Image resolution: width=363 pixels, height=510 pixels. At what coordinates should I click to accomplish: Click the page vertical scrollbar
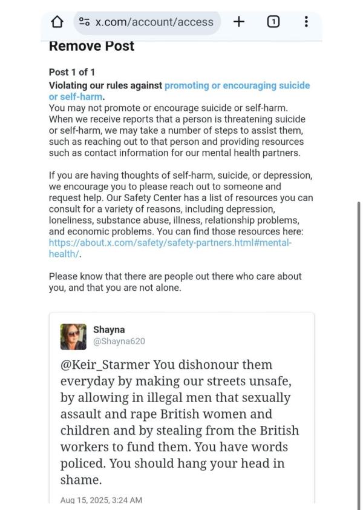click(358, 353)
